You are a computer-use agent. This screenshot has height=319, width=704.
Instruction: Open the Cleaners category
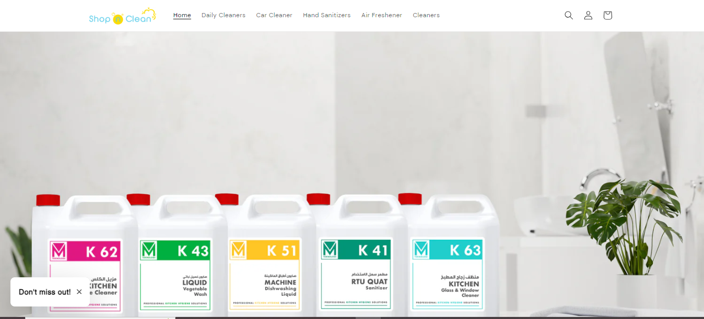point(426,15)
